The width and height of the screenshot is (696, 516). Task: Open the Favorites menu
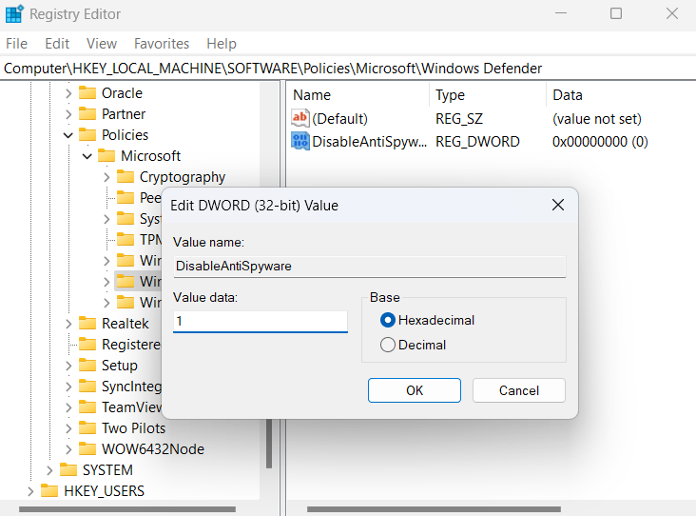(162, 44)
